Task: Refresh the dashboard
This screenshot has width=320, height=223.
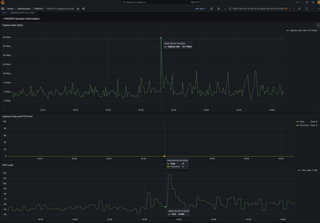Action: (307, 9)
